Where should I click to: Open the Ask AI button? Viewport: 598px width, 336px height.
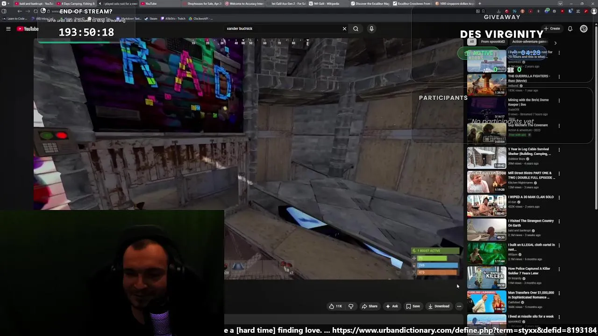point(392,306)
